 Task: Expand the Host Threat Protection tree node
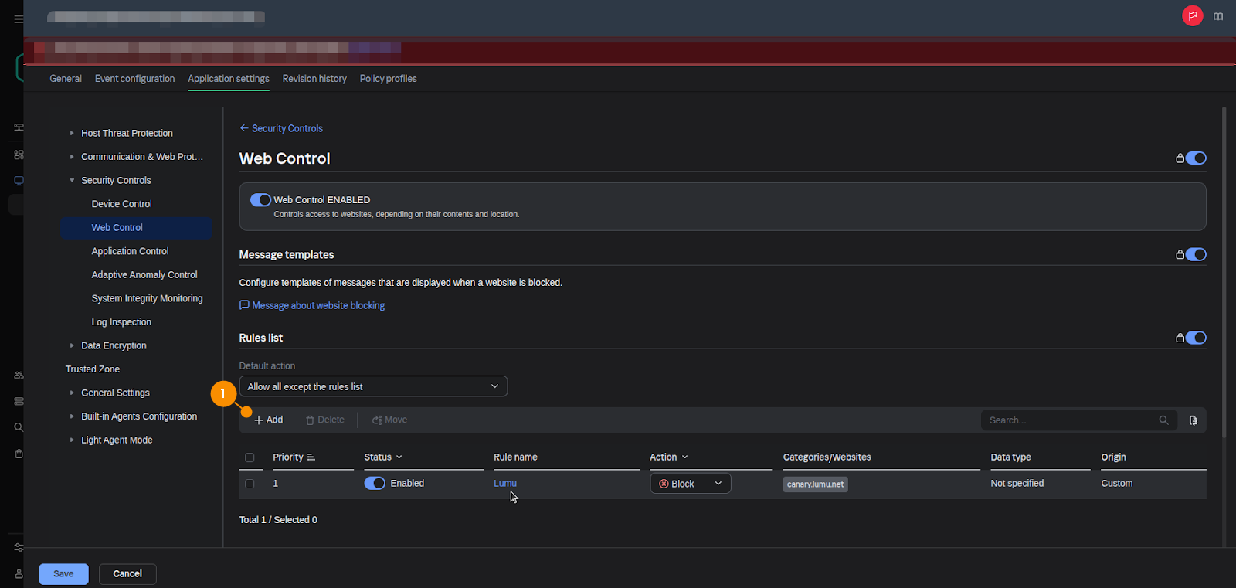coord(72,133)
